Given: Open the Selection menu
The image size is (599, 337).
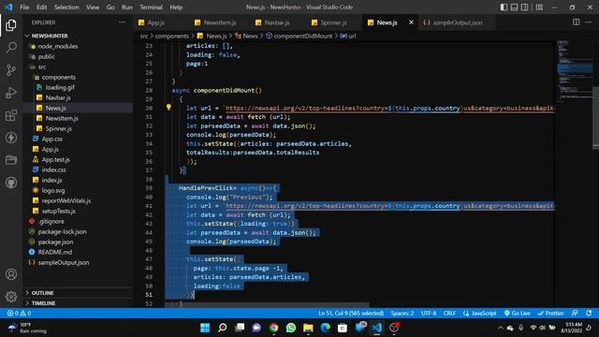Looking at the screenshot, I should click(x=66, y=7).
